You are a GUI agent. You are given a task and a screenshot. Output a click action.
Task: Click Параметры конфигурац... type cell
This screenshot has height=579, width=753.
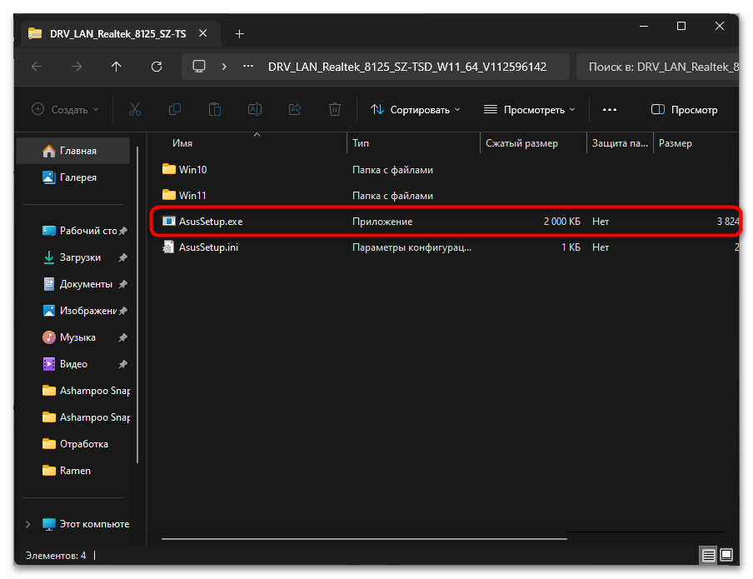(411, 247)
